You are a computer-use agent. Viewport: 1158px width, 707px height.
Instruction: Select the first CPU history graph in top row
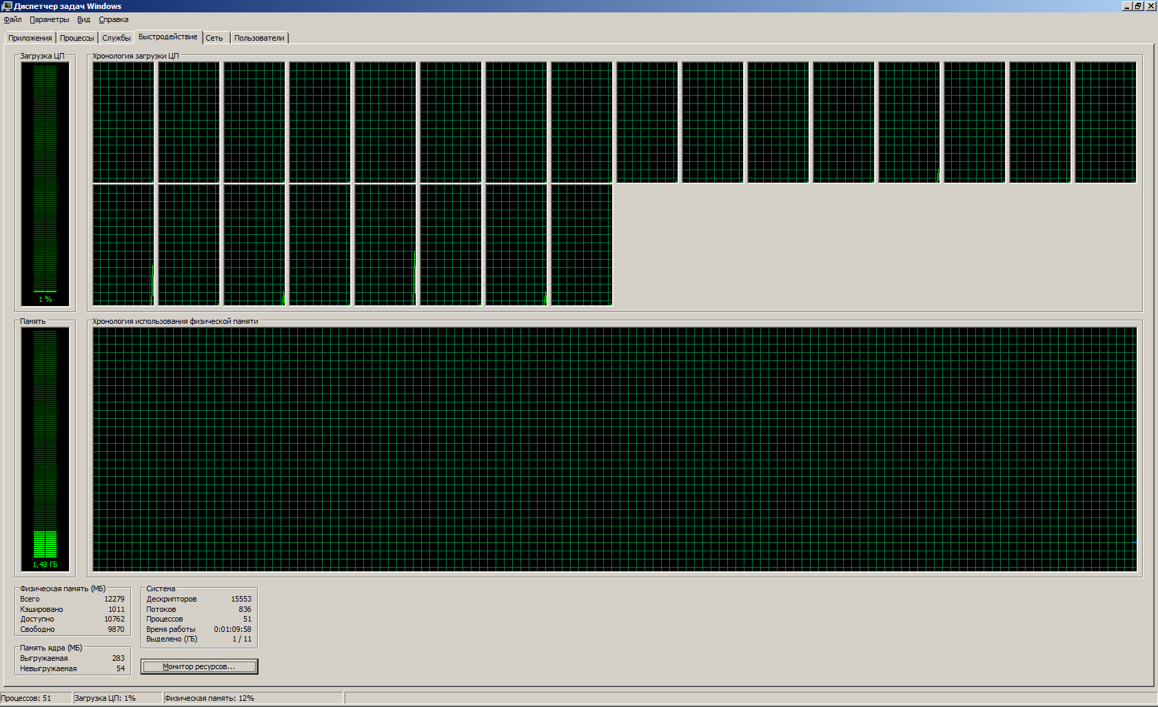click(x=123, y=122)
